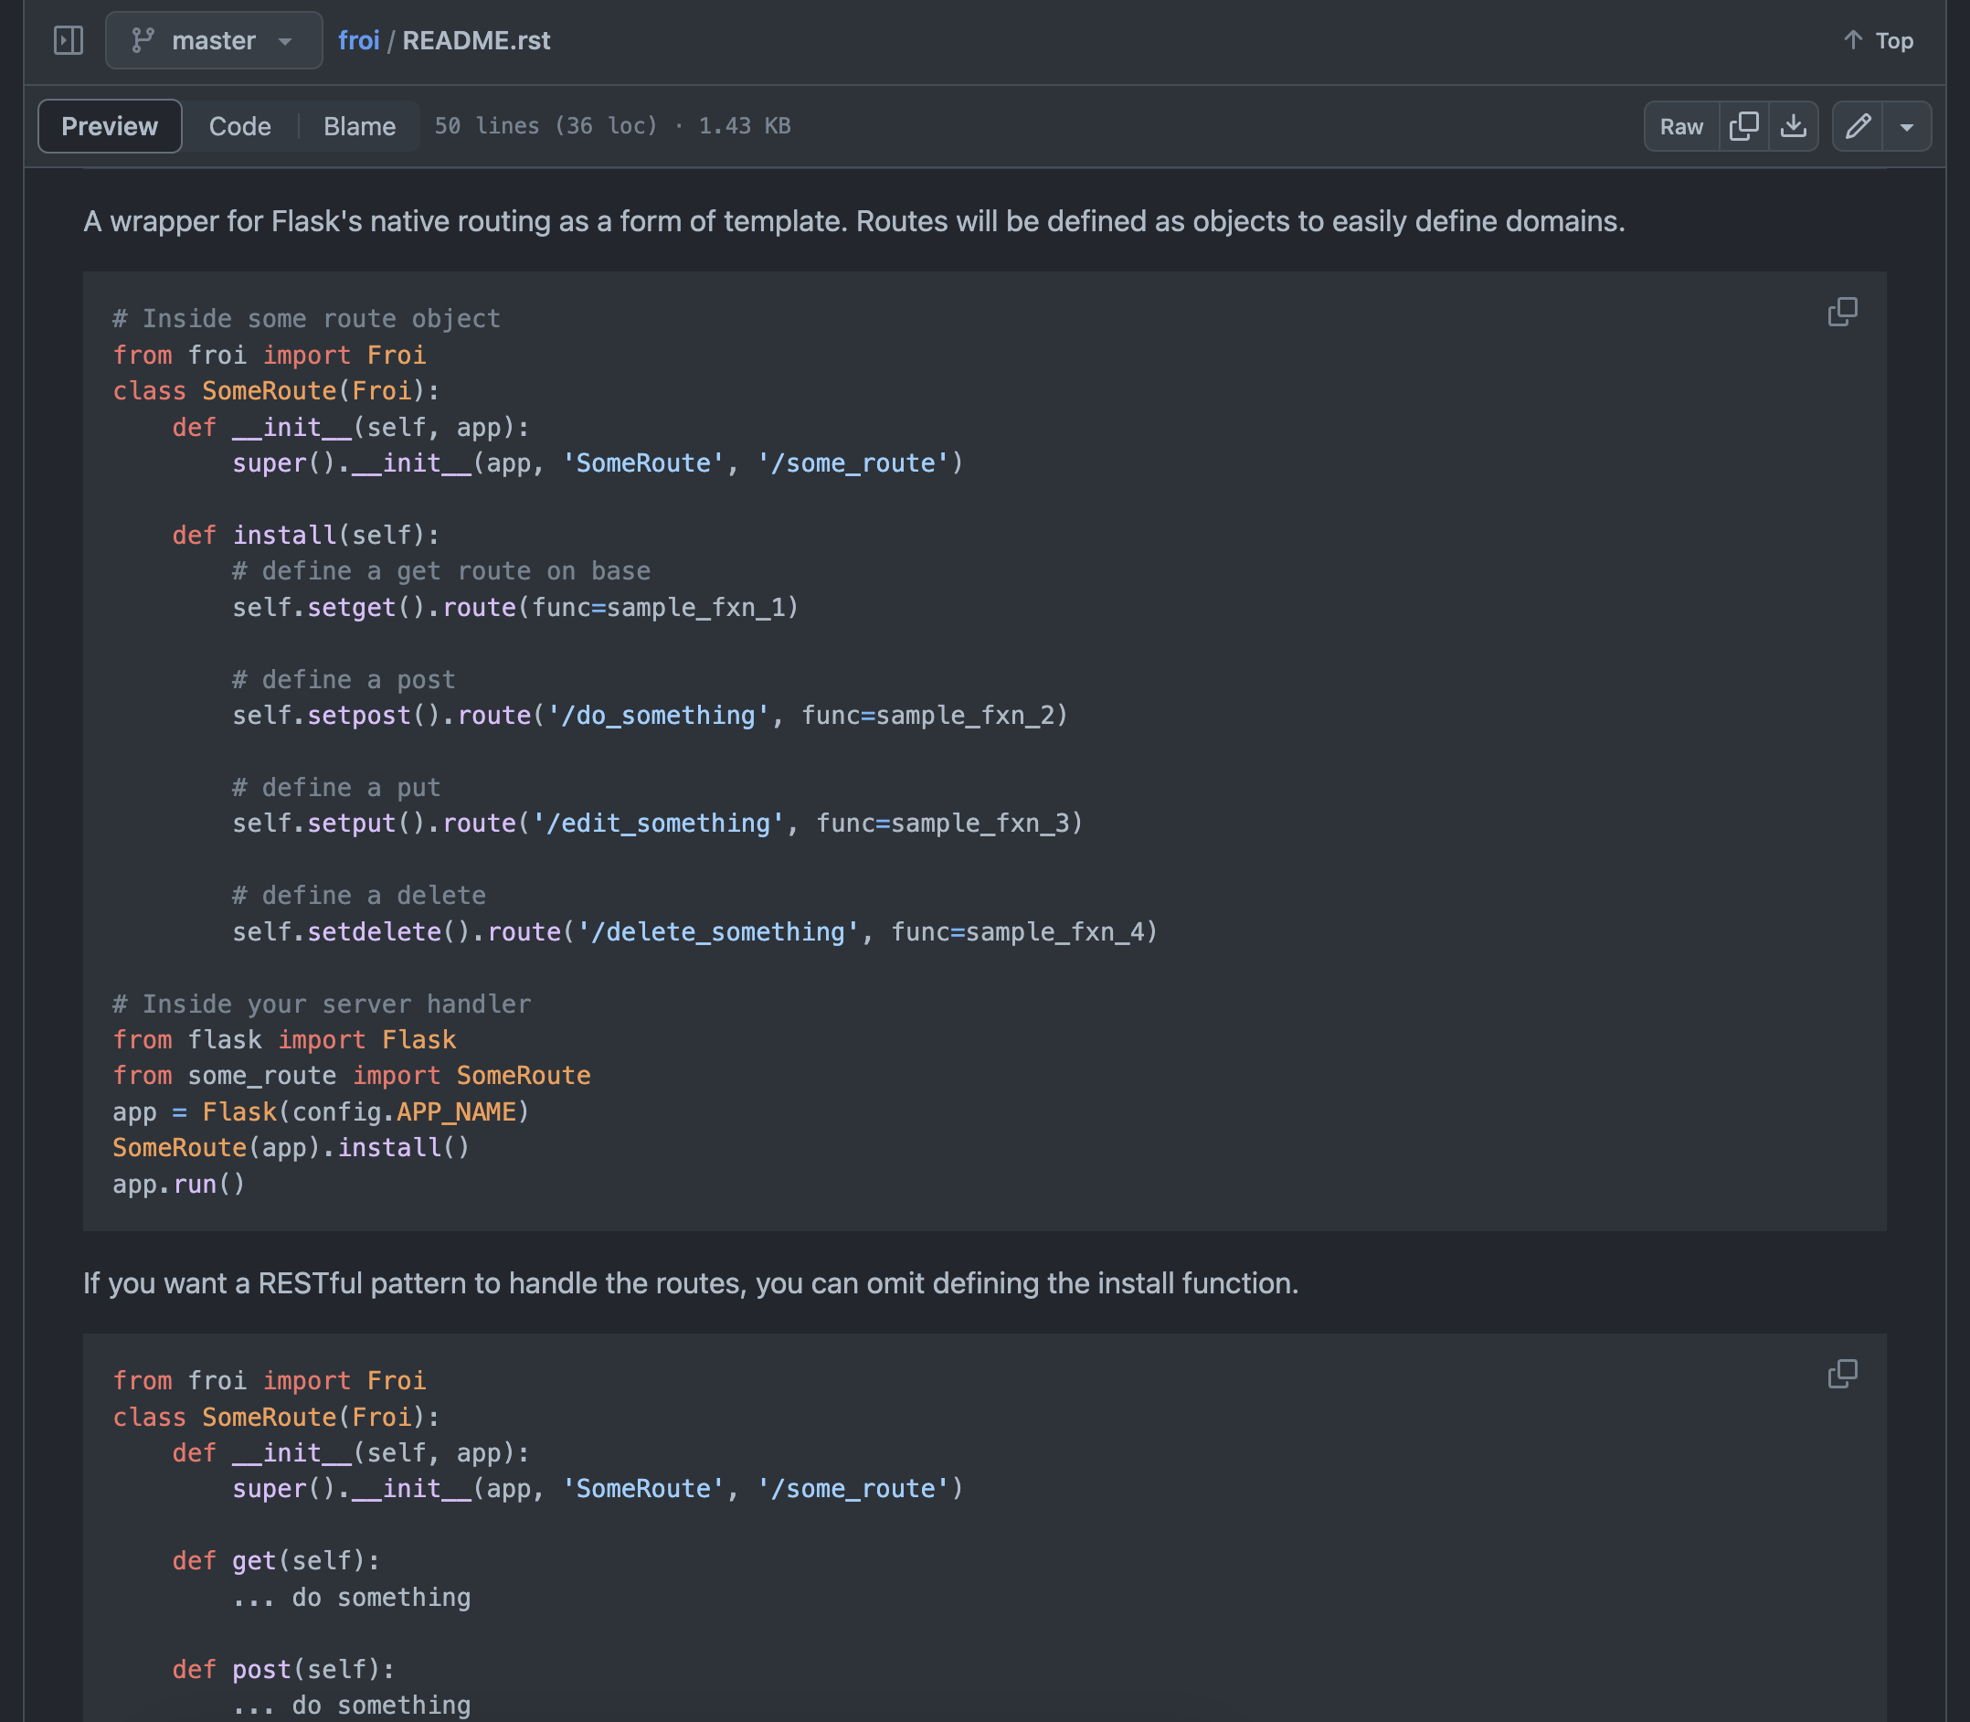This screenshot has width=1970, height=1722.
Task: Switch to the Blame tab
Action: (x=359, y=126)
